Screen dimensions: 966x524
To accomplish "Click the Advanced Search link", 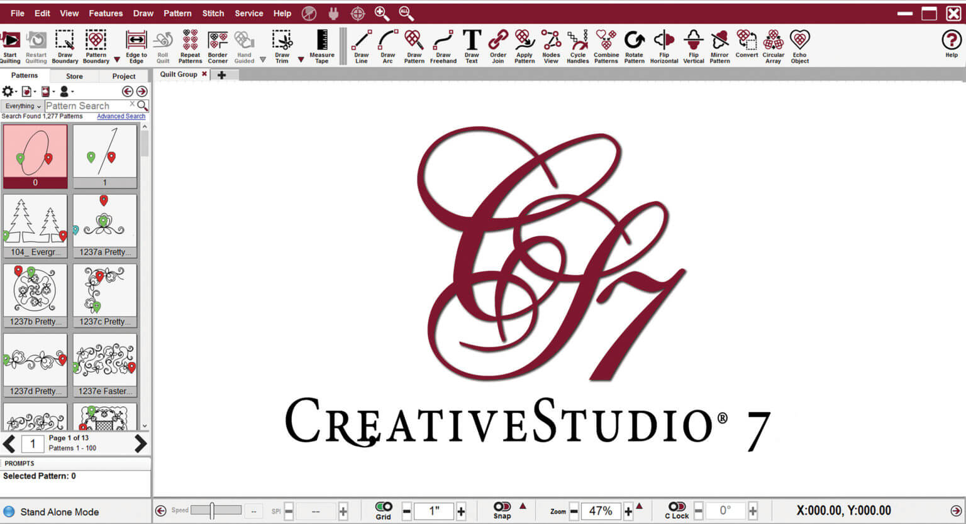I will click(121, 116).
